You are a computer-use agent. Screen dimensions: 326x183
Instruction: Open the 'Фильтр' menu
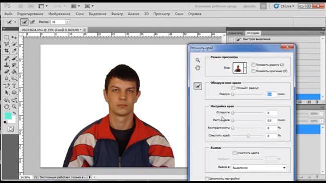pyautogui.click(x=117, y=14)
